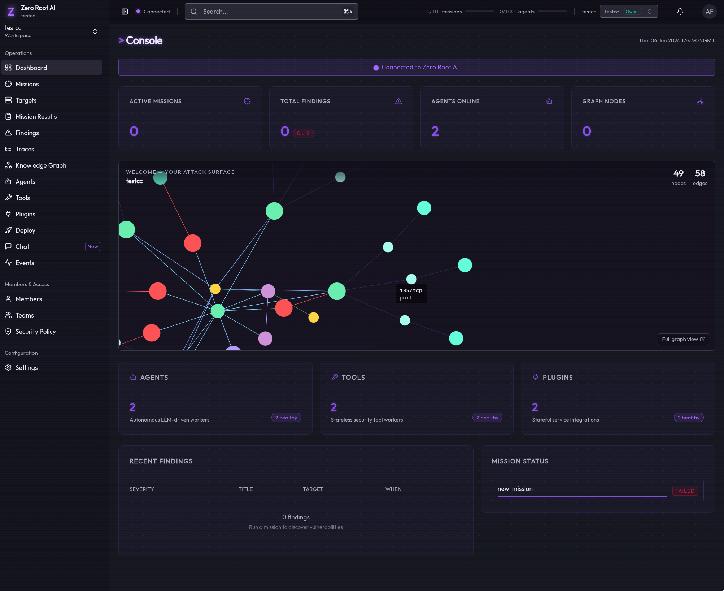This screenshot has height=591, width=724.
Task: Click the Zero Root AI logo icon
Action: click(11, 12)
